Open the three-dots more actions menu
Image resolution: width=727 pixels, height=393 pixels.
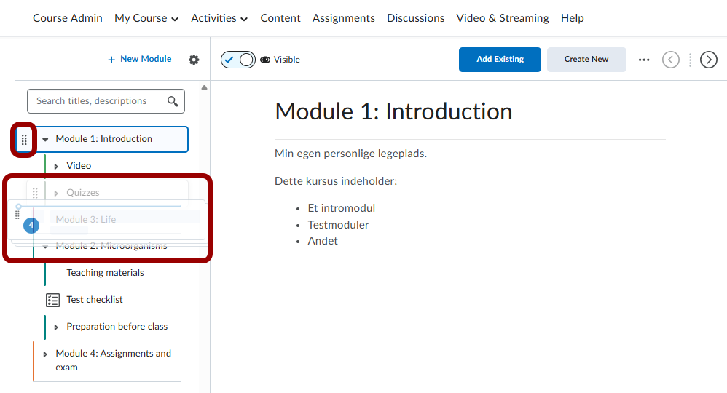[644, 60]
